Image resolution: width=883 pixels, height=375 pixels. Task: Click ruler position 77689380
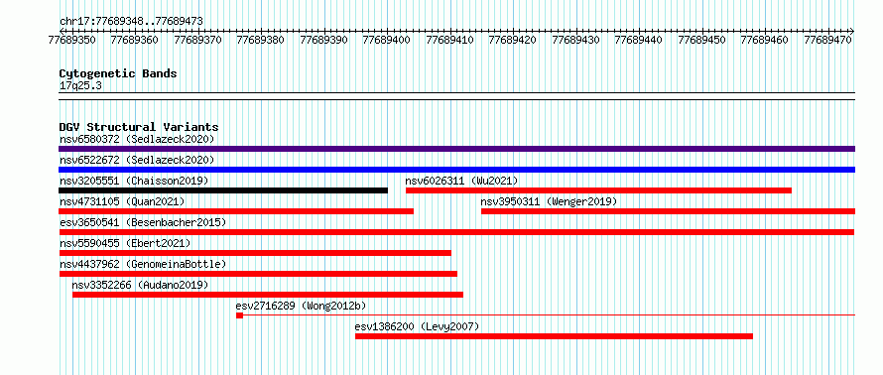[x=260, y=40]
